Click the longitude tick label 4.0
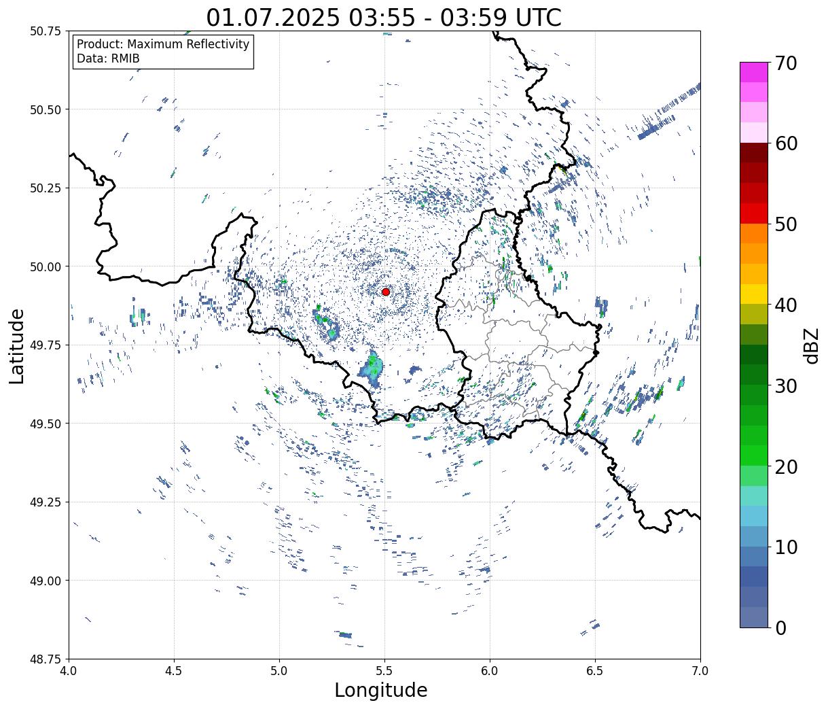The width and height of the screenshot is (828, 707). [x=69, y=671]
